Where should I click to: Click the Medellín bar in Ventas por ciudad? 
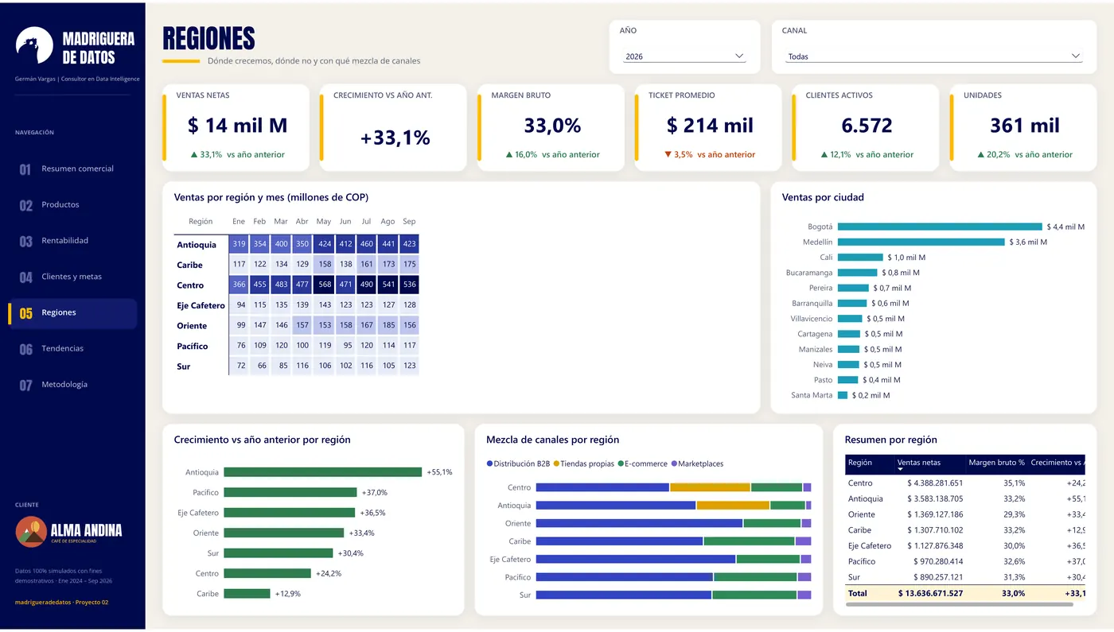pyautogui.click(x=921, y=242)
